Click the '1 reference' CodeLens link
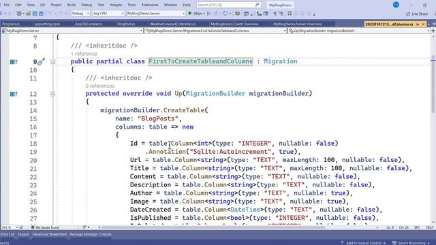436x245 pixels. click(x=84, y=54)
